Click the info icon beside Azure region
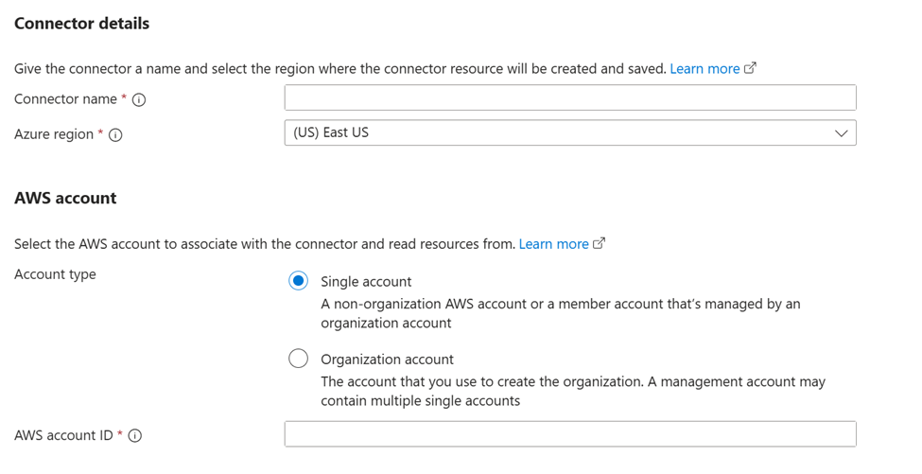922x474 pixels. tap(115, 135)
